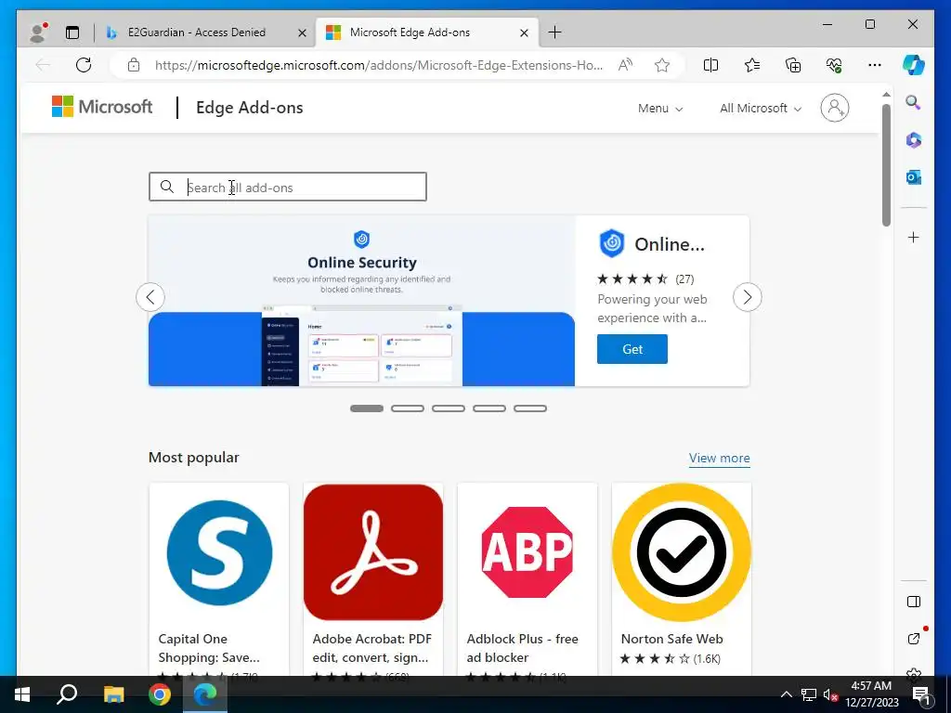Click the Online... extension title
This screenshot has width=951, height=713.
pyautogui.click(x=670, y=244)
